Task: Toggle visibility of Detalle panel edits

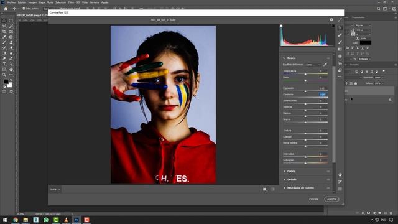Action: tap(328, 180)
